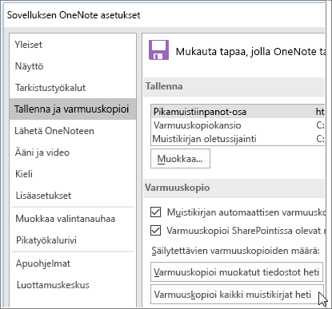Image resolution: width=332 pixels, height=309 pixels.
Task: Click the Muokkaa... button
Action: pyautogui.click(x=180, y=159)
